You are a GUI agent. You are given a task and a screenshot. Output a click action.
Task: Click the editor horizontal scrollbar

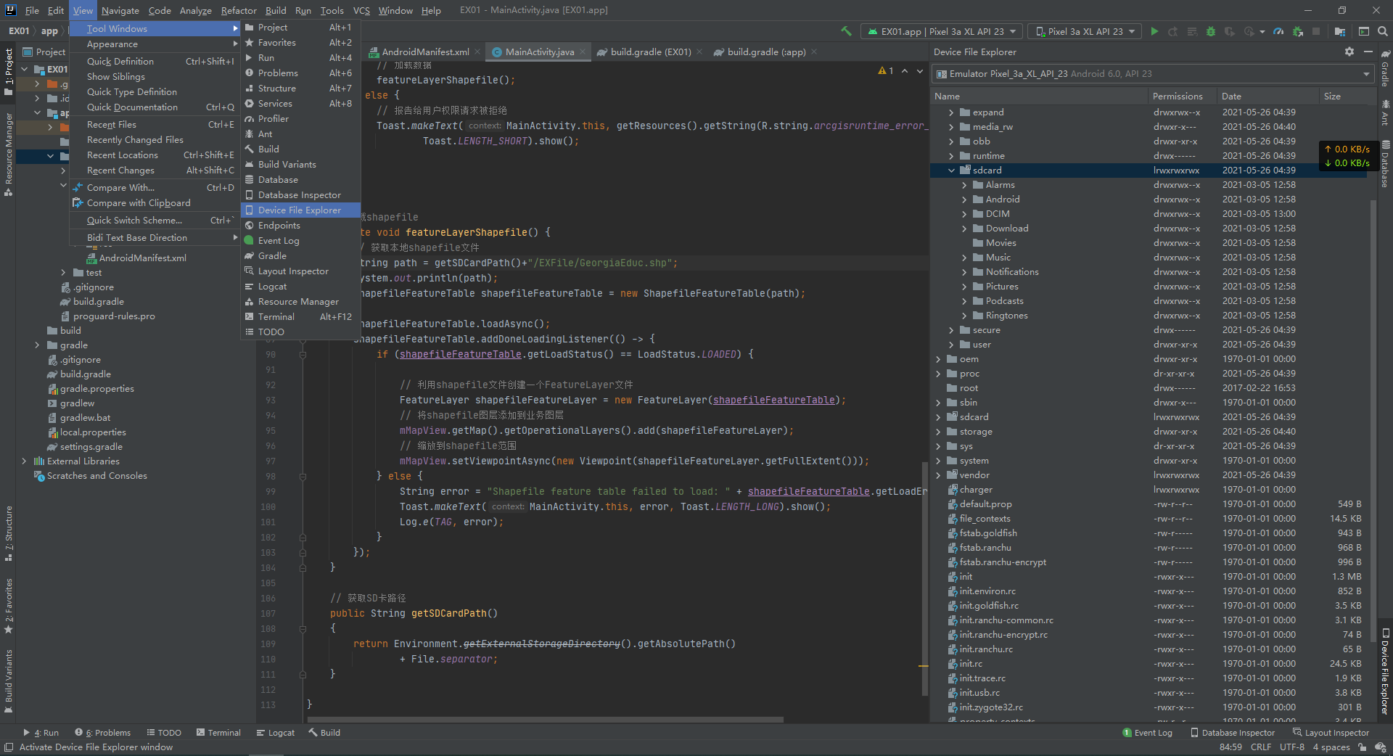544,720
